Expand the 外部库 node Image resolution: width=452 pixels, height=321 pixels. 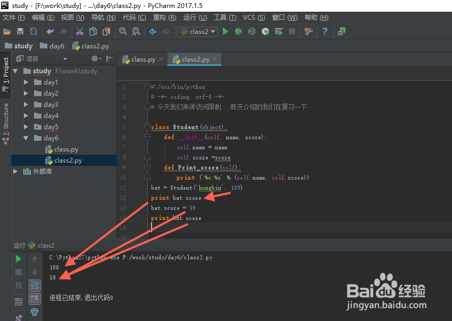[x=15, y=172]
